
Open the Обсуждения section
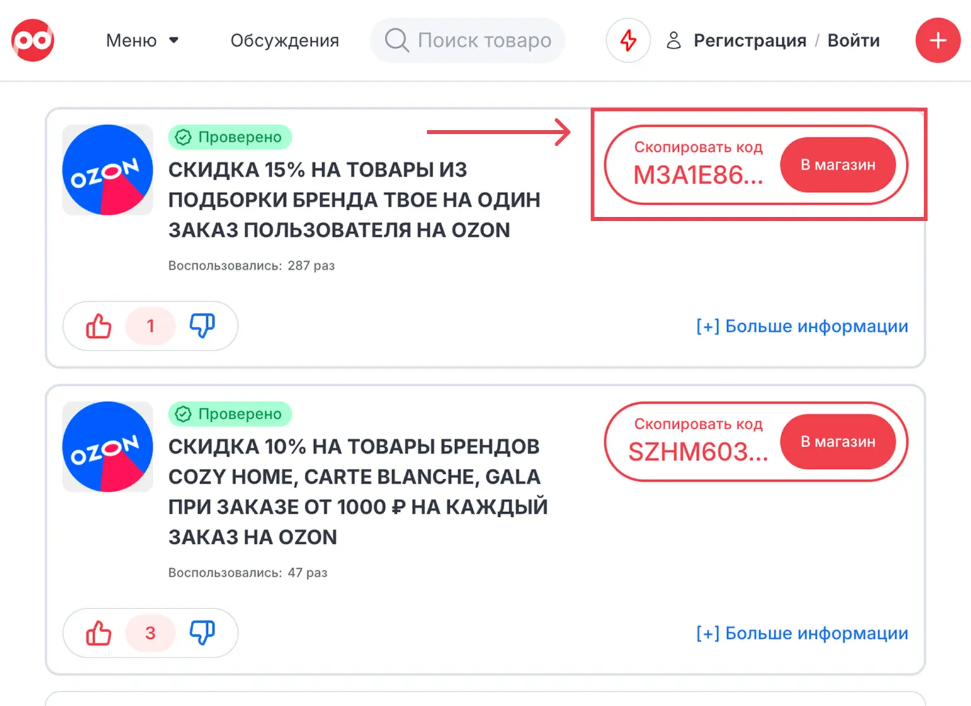pyautogui.click(x=285, y=40)
